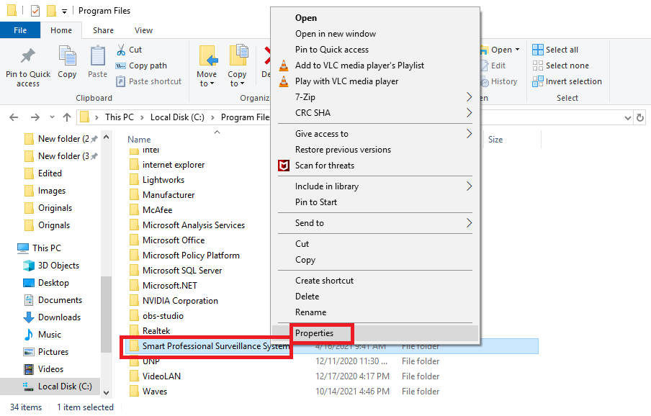This screenshot has width=651, height=416.
Task: Click the Copy icon in Clipboard group
Action: 67,58
